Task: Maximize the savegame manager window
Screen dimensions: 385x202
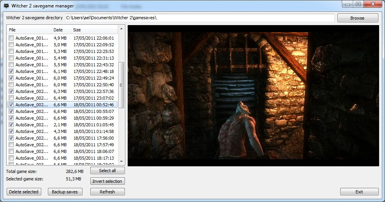Action: coord(358,4)
